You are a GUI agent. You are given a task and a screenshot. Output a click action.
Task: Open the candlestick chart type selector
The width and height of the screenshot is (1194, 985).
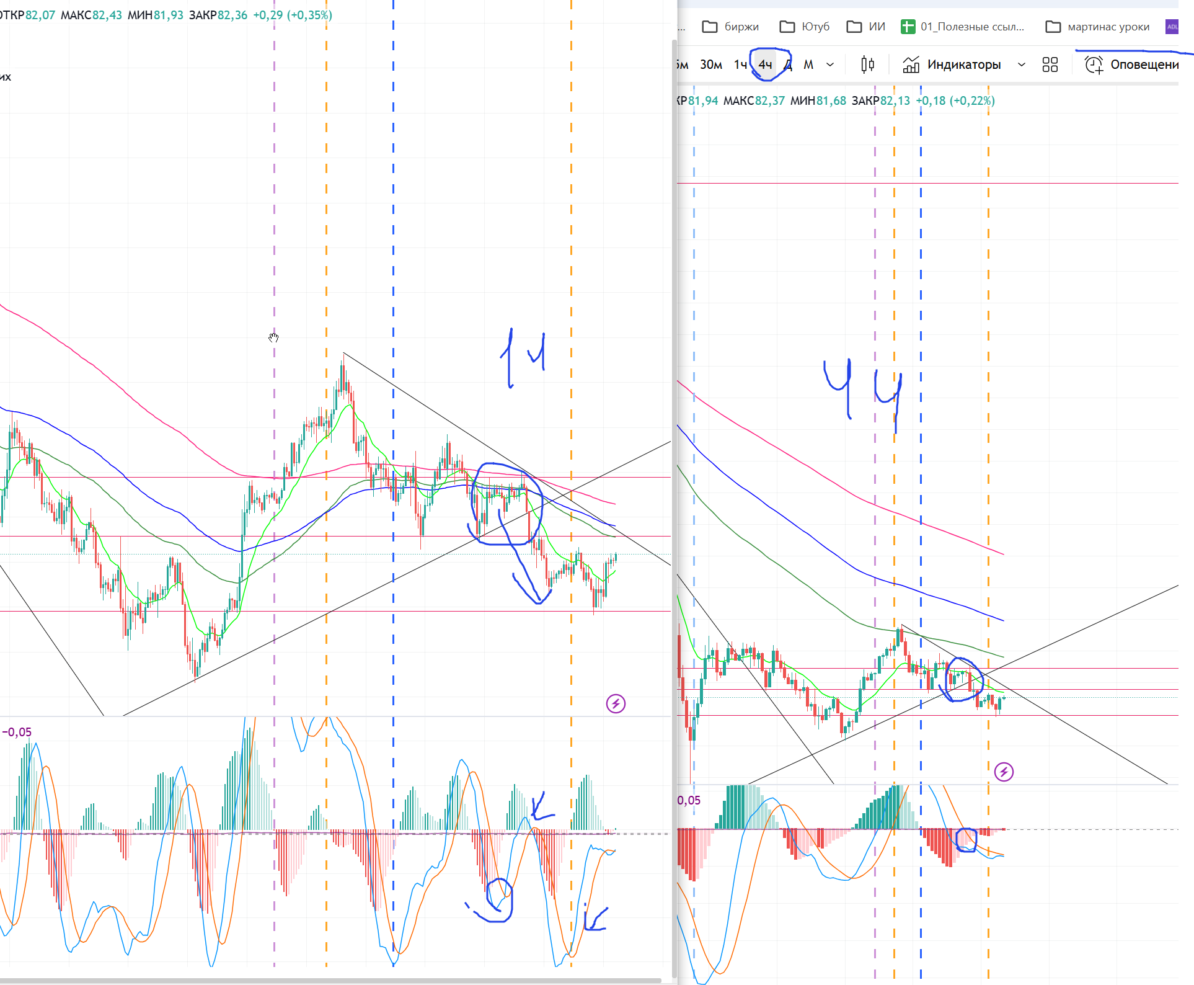867,65
